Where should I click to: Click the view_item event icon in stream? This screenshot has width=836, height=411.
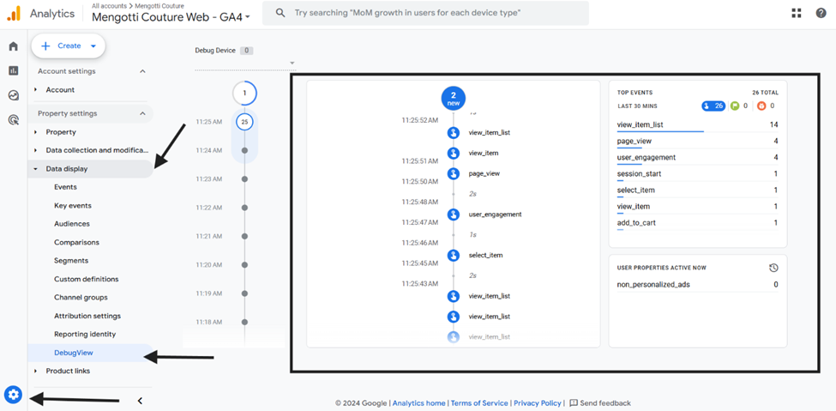coord(454,154)
